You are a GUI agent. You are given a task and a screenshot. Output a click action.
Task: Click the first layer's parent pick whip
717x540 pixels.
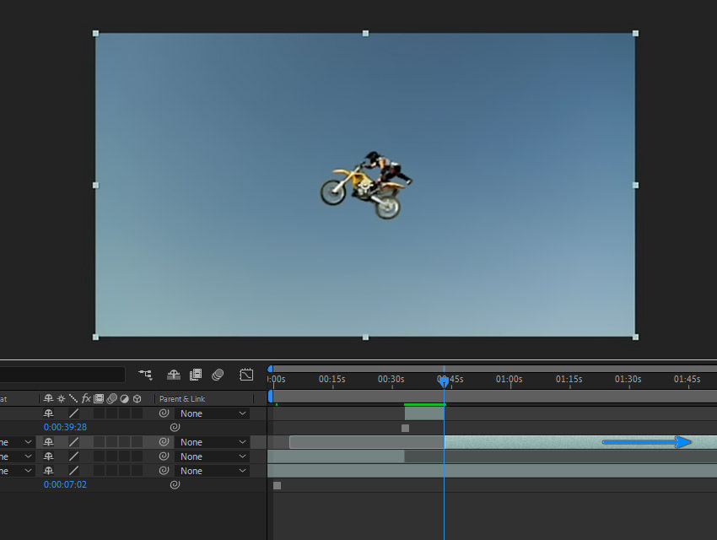tap(164, 413)
